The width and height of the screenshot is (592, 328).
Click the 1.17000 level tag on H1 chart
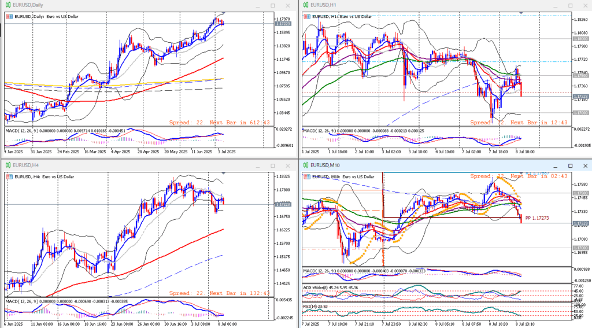tap(580, 113)
